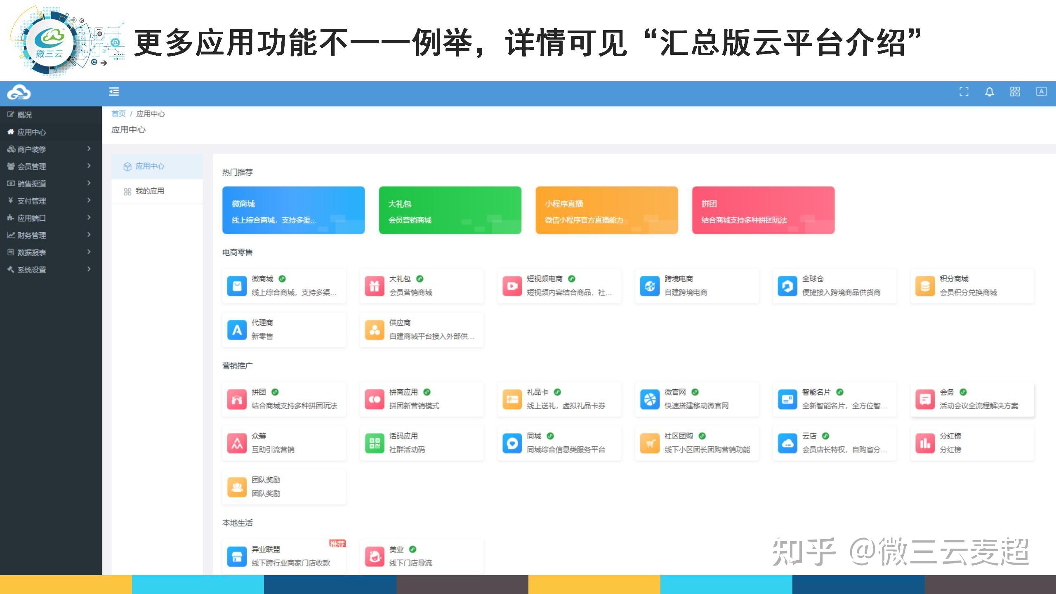1056x594 pixels.
Task: Open the 跨境电商 app icon
Action: click(650, 286)
